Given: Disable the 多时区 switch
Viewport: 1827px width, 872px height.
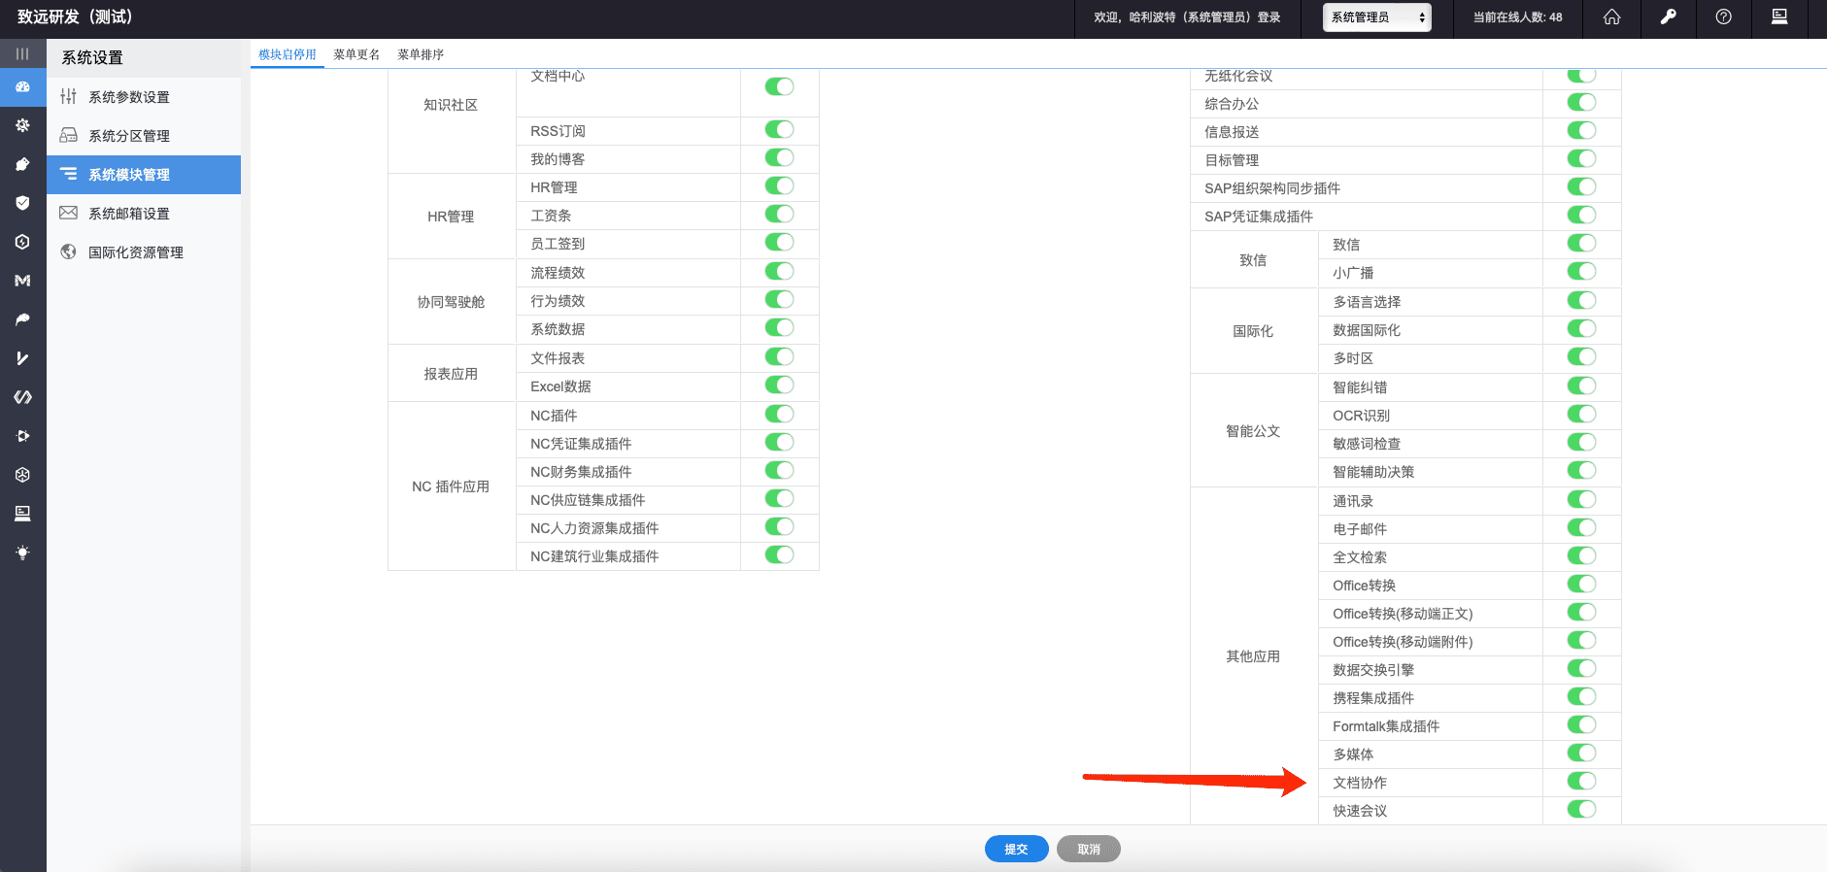Looking at the screenshot, I should pyautogui.click(x=1581, y=356).
